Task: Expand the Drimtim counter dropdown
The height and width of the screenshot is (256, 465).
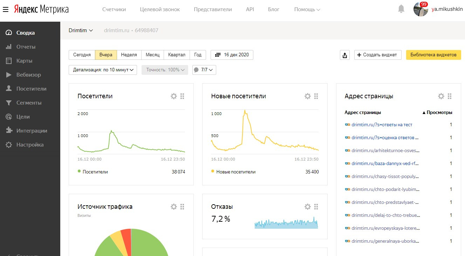Action: point(81,30)
